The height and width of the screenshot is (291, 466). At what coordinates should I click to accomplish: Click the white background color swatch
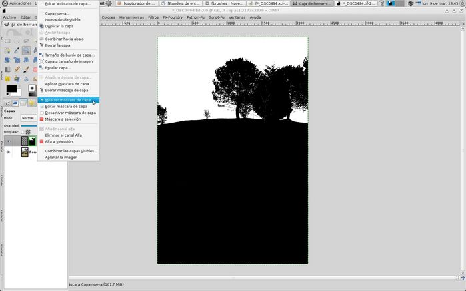(19, 92)
